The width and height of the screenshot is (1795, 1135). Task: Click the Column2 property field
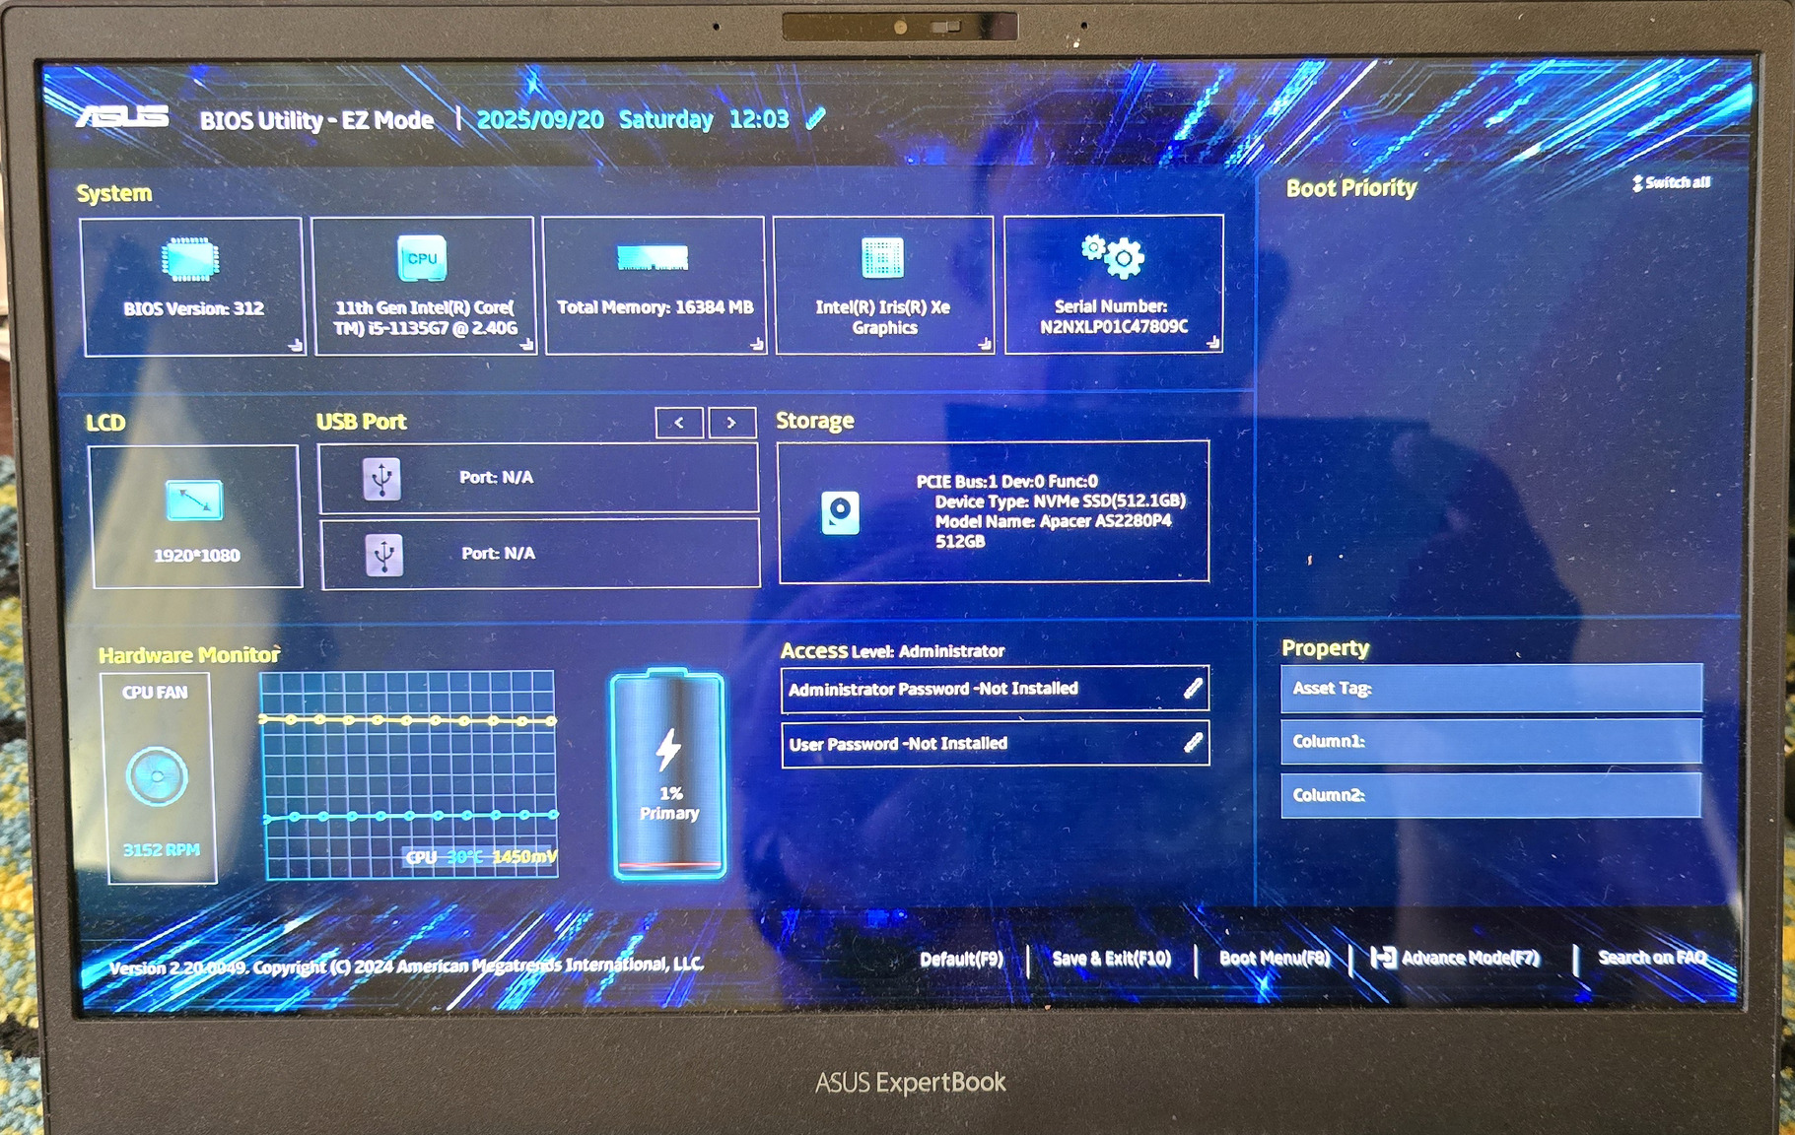click(x=1491, y=795)
